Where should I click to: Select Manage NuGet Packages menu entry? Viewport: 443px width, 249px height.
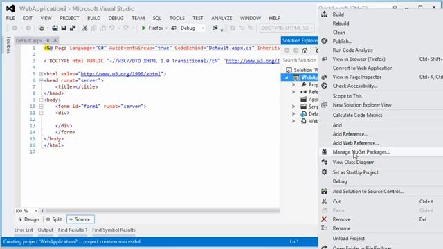[381, 152]
